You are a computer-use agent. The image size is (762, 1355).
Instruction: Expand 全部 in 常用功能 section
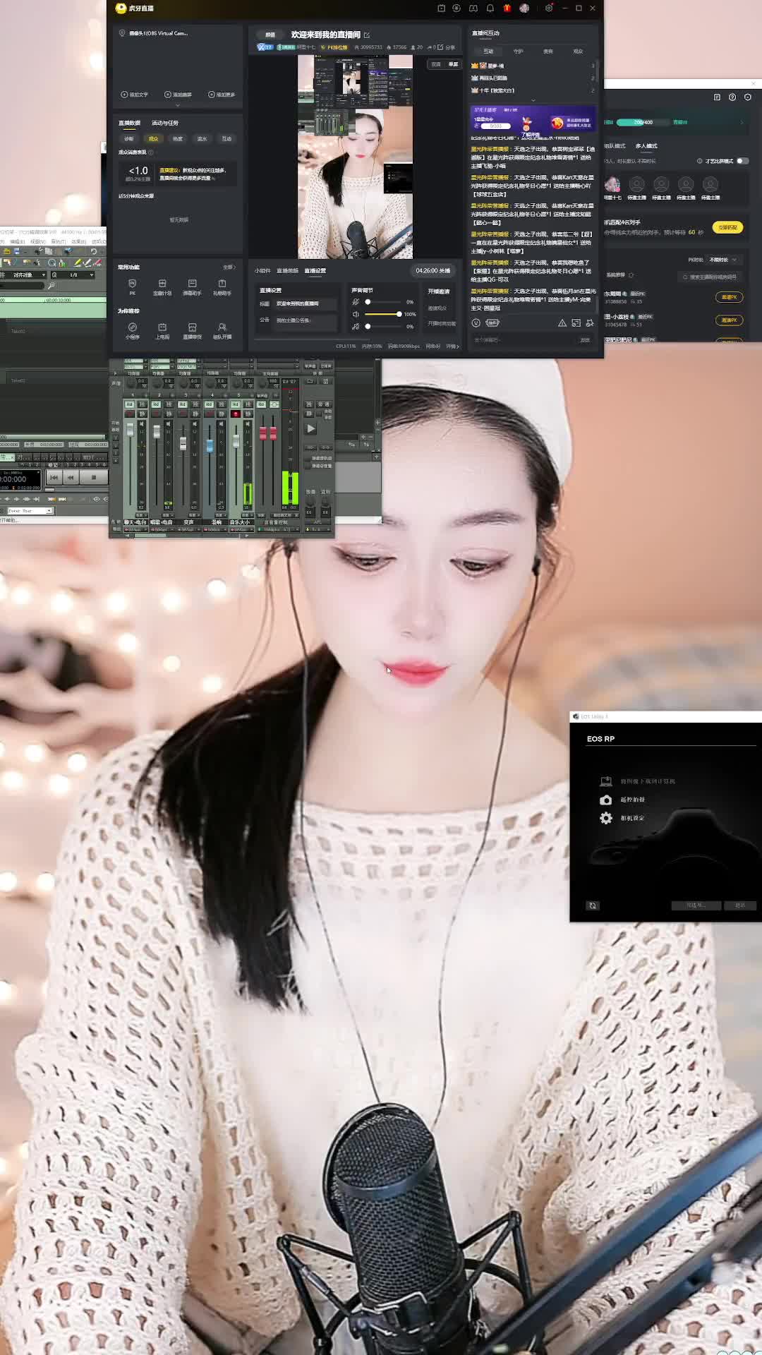229,267
